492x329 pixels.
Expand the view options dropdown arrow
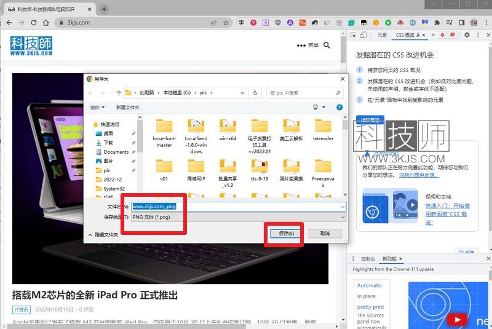(x=323, y=107)
